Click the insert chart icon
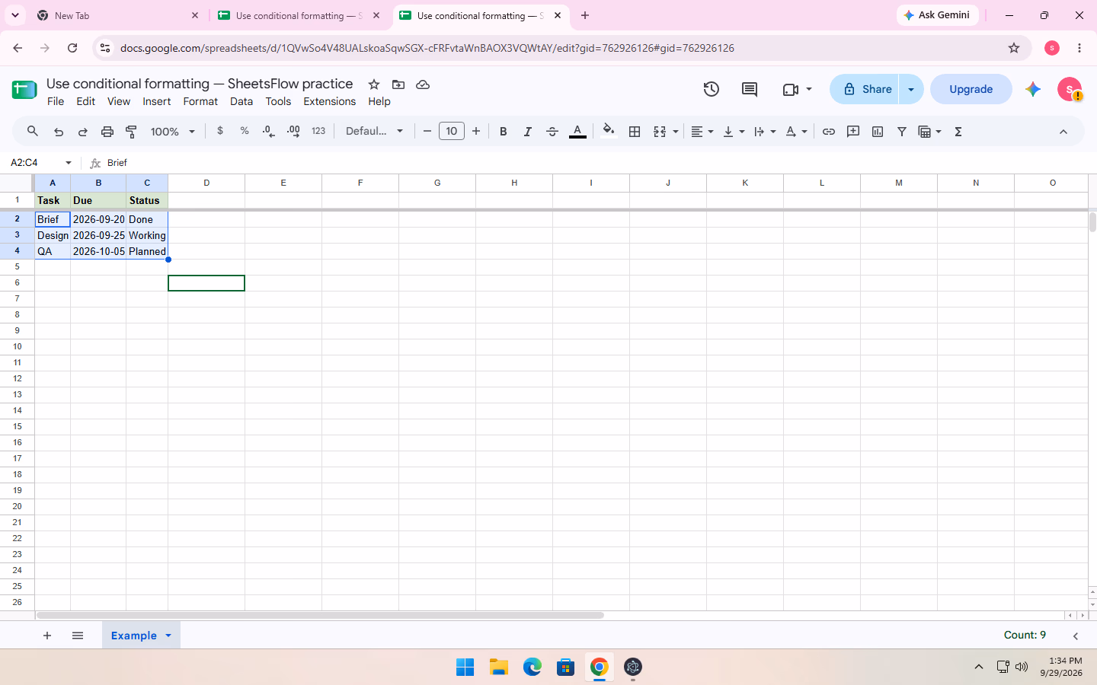Viewport: 1097px width, 685px height. coord(878,132)
